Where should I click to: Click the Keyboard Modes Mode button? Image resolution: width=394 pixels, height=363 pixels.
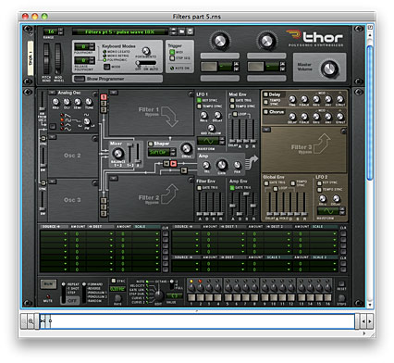click(106, 67)
